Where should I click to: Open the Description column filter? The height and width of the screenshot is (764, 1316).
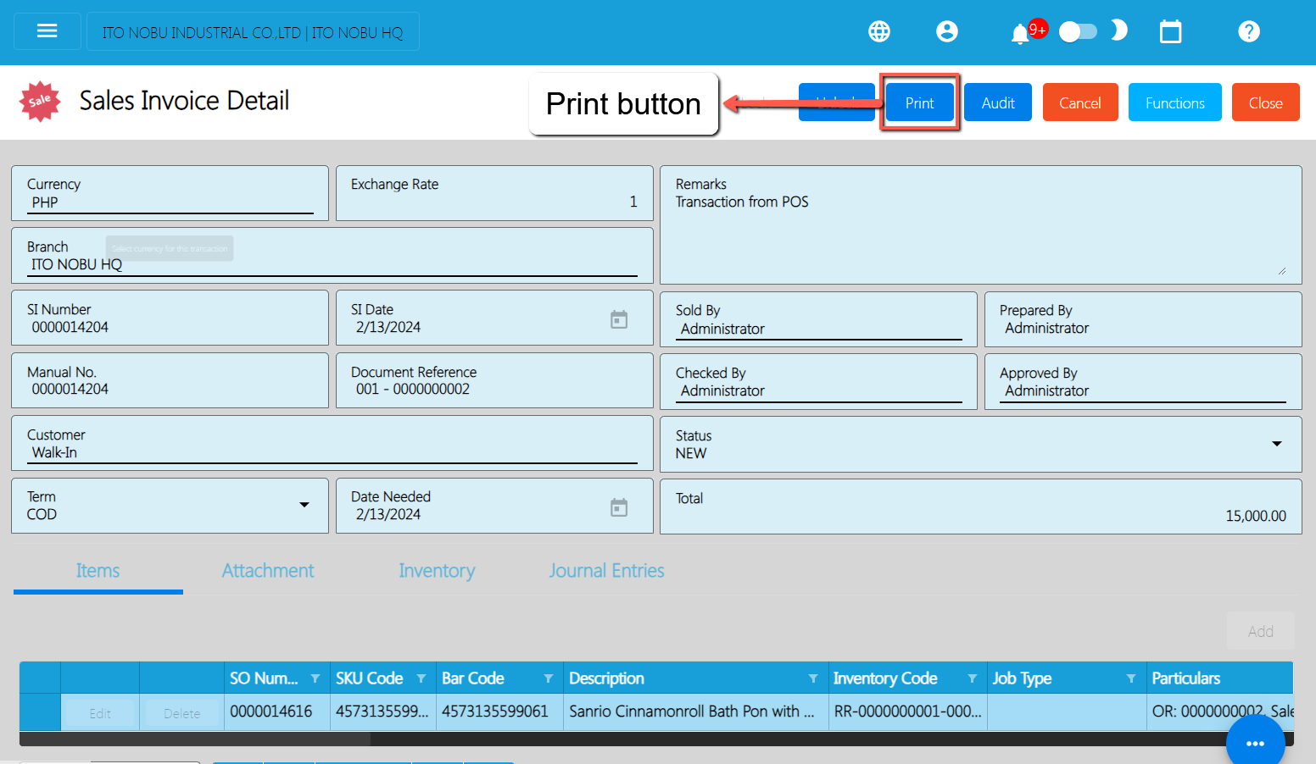coord(812,678)
